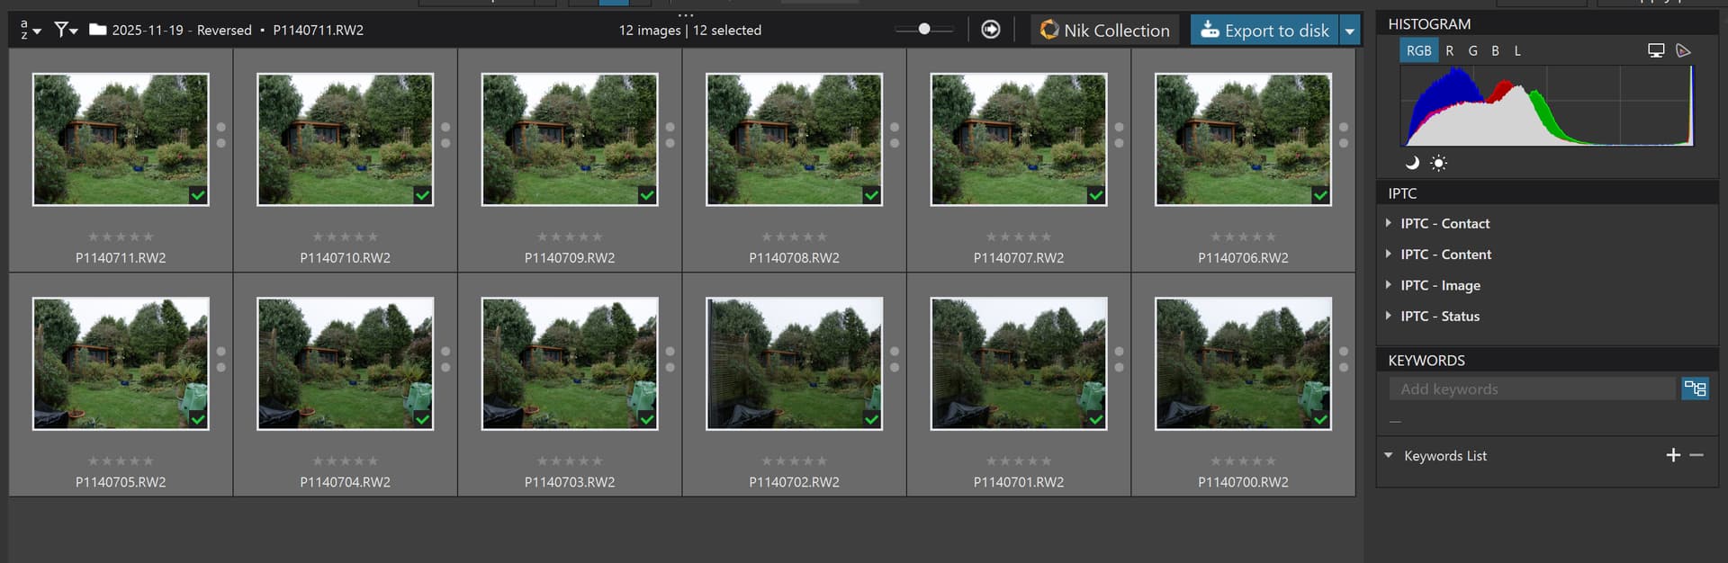
Task: Toggle shadow clipping moon icon
Action: (1412, 163)
